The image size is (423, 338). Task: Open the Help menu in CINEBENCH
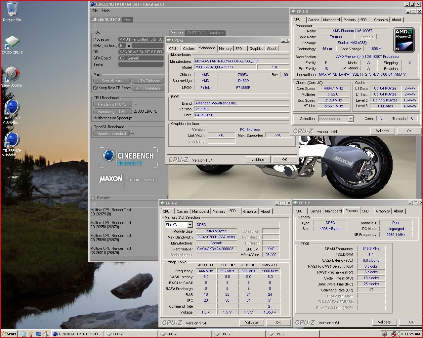106,11
